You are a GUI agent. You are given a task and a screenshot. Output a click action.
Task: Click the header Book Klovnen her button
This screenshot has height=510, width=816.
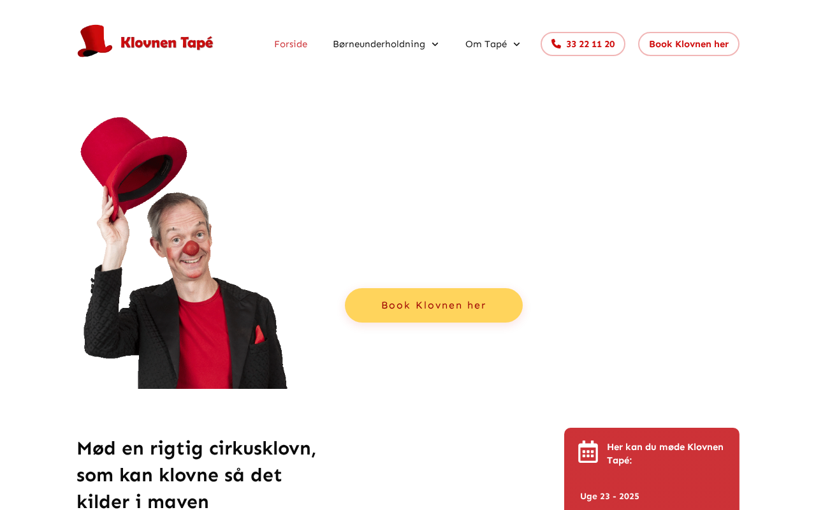[688, 44]
